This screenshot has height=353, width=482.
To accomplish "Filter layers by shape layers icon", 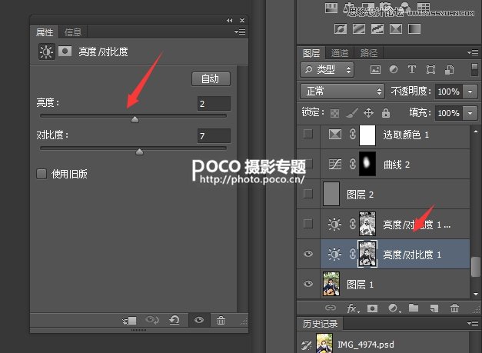I will pyautogui.click(x=430, y=69).
